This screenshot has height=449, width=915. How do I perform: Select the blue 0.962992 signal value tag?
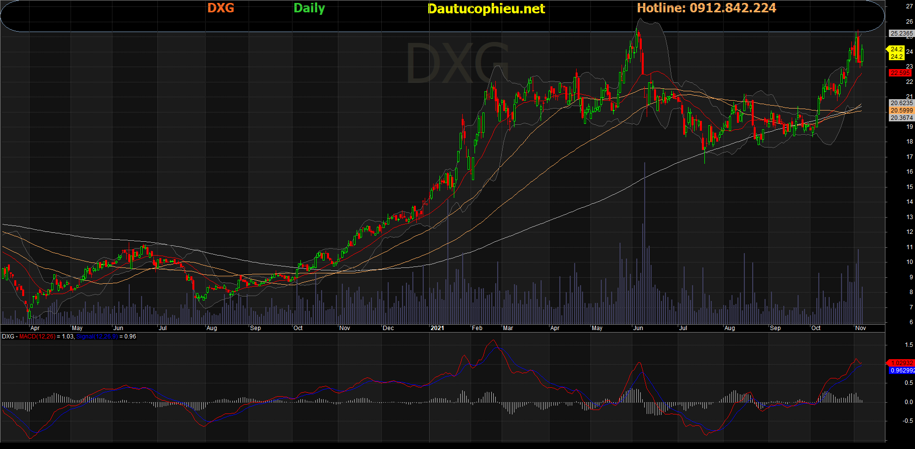(902, 371)
